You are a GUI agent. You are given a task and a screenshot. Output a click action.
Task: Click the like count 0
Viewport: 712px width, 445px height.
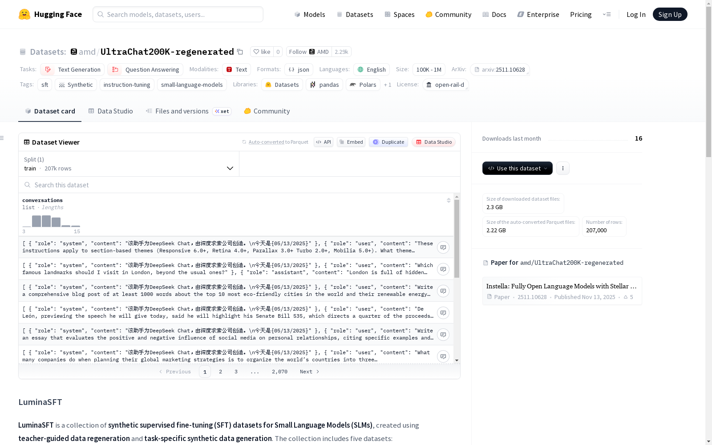click(278, 52)
